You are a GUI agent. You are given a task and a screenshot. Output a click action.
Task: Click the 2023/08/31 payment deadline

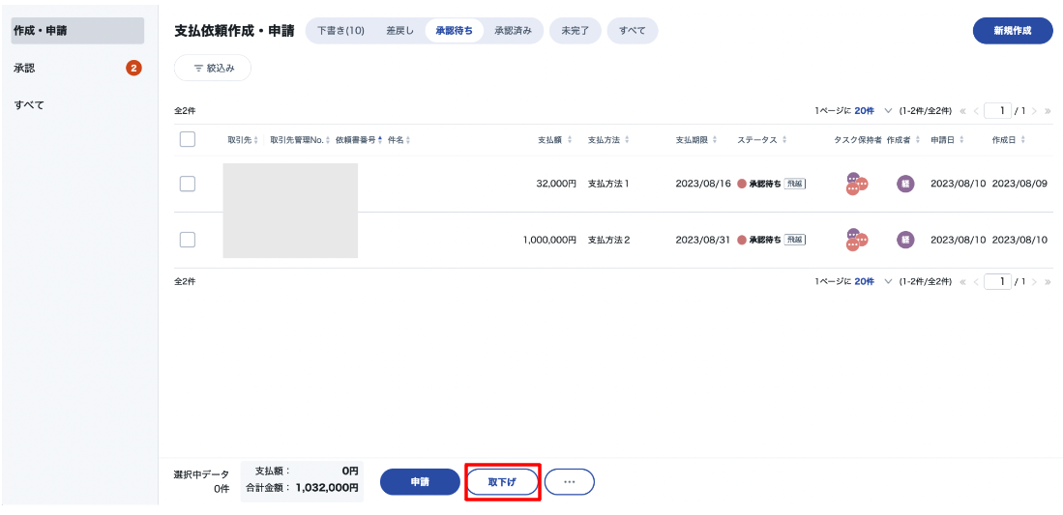coord(703,240)
